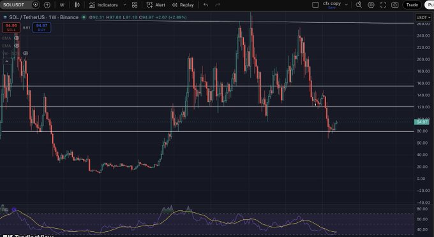Open the layout setup square icon
Screen dimensions: 434x237
tap(315, 4)
